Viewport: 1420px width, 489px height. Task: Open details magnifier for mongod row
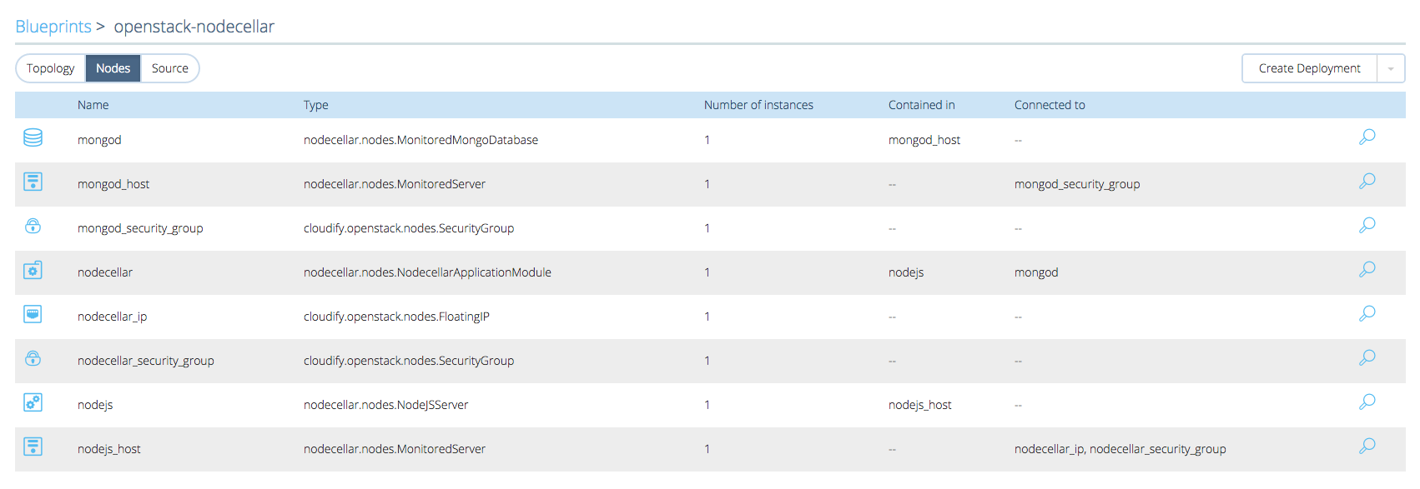(1367, 137)
